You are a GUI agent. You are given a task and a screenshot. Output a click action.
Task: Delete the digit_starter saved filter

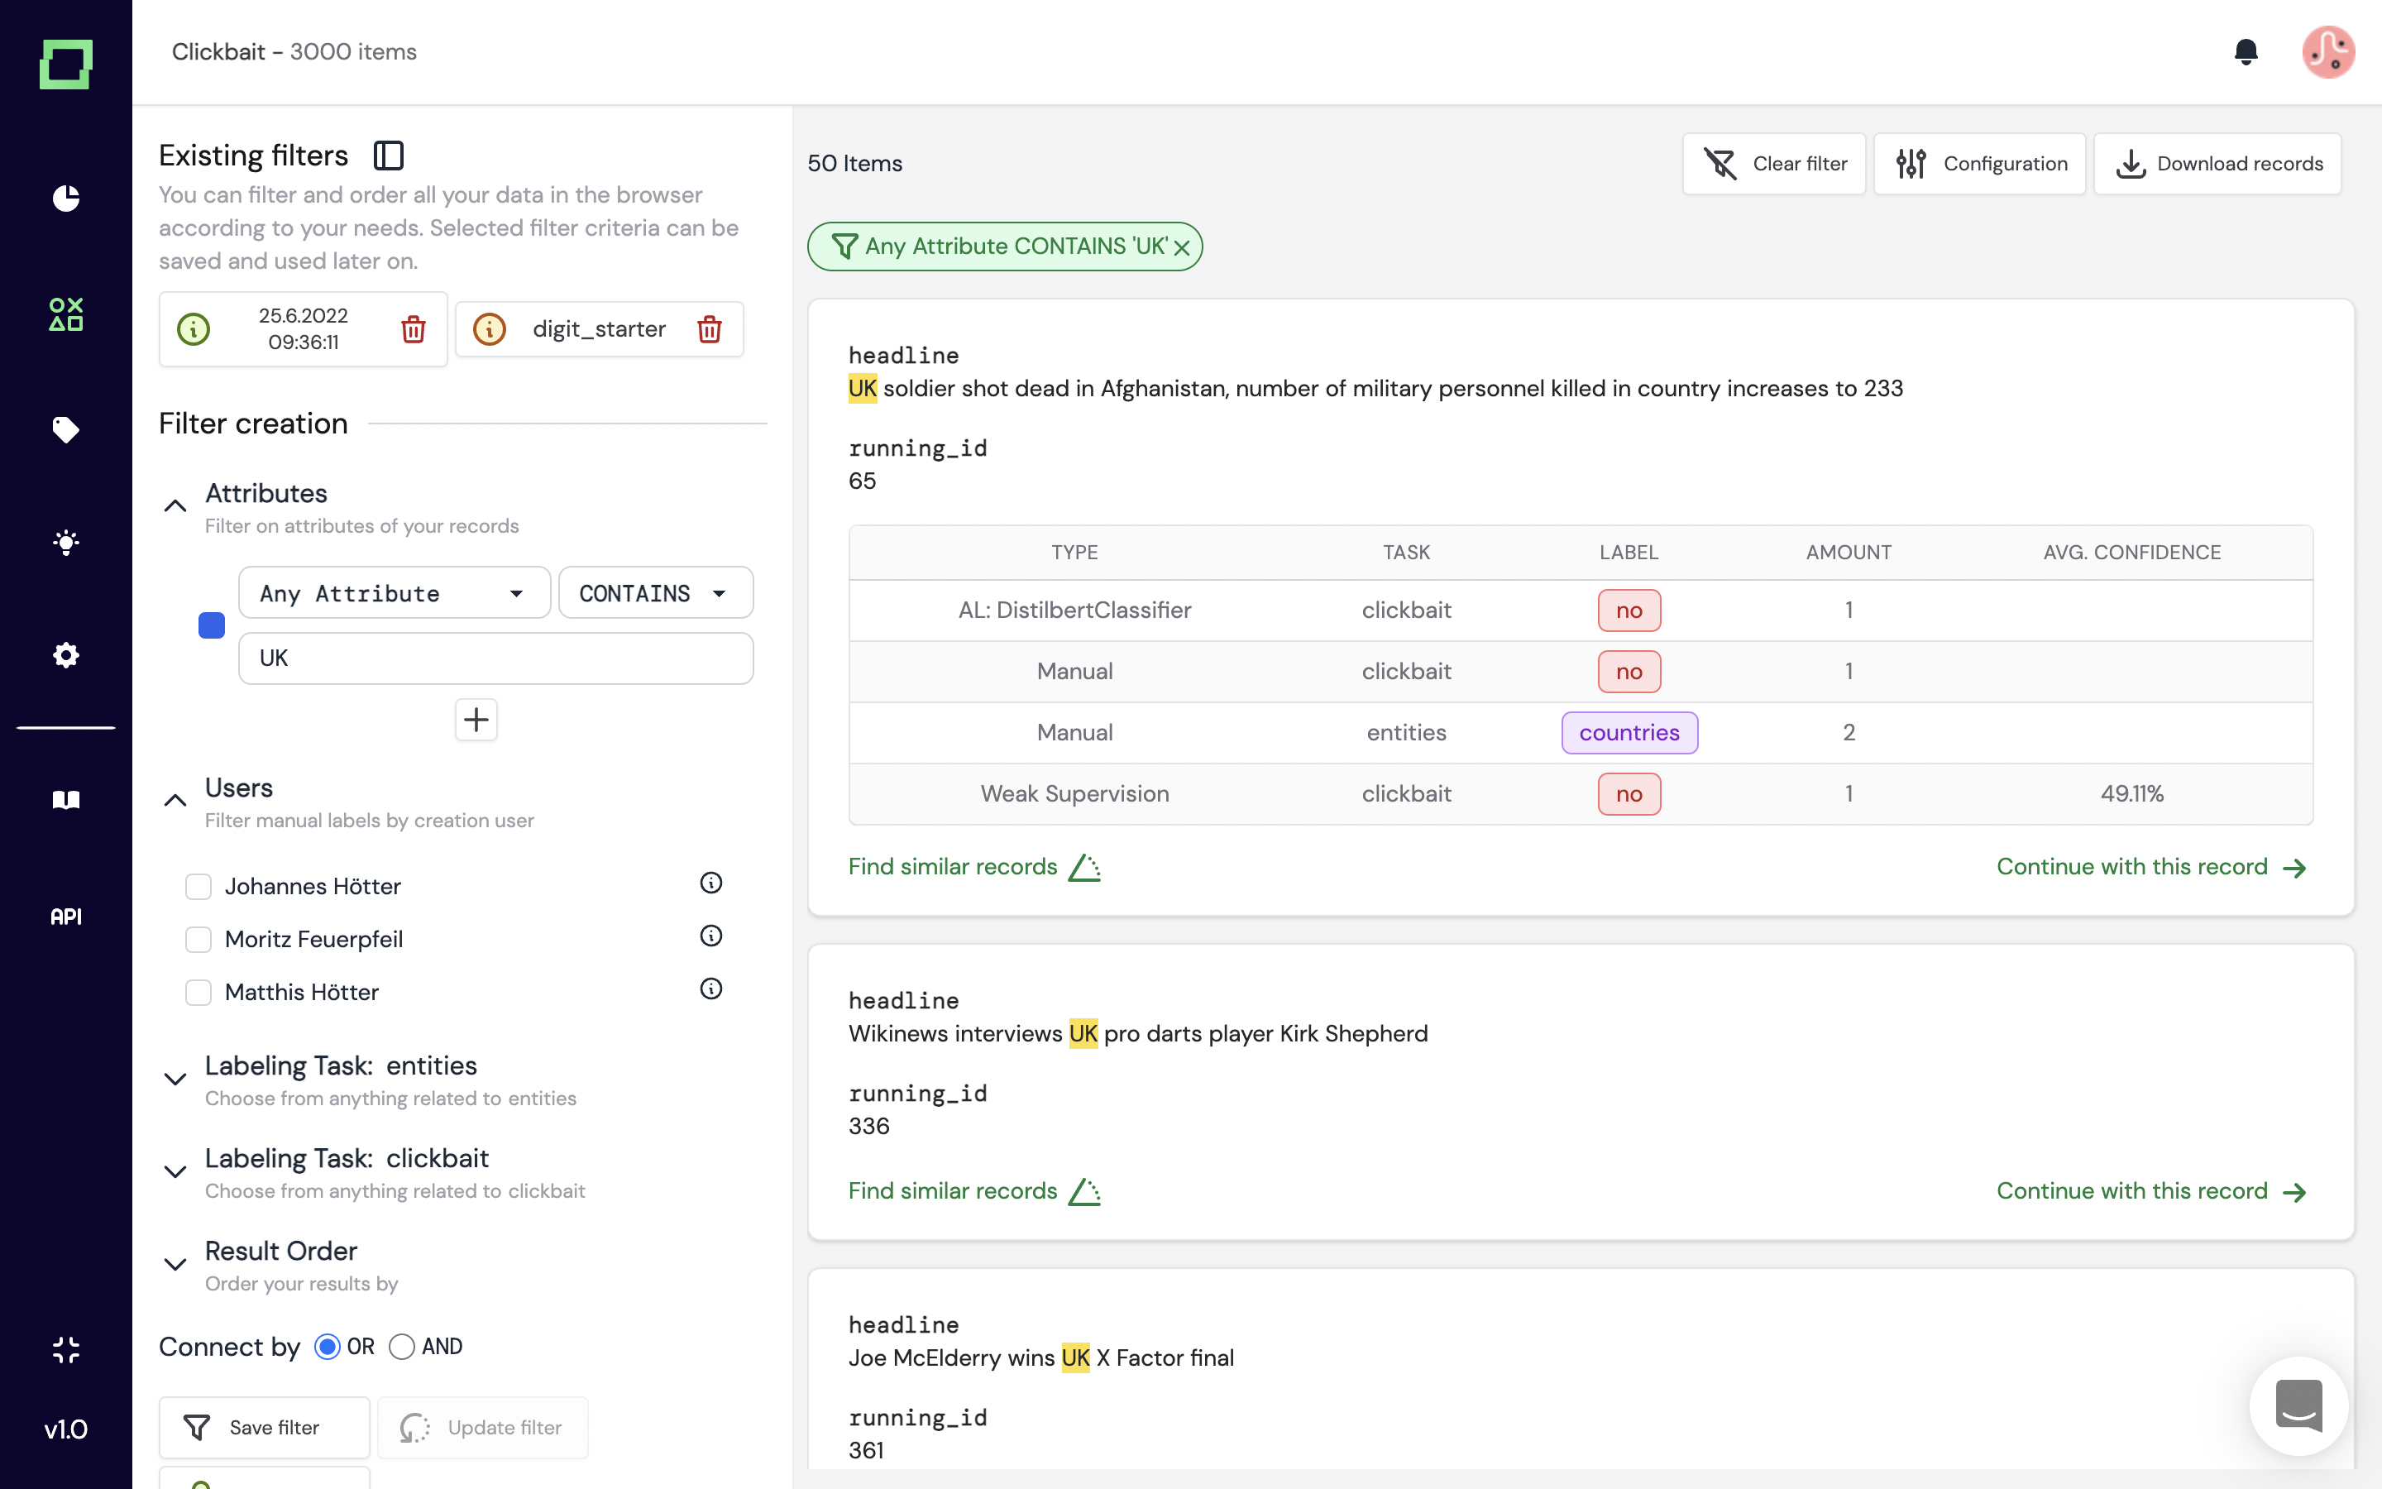click(709, 329)
